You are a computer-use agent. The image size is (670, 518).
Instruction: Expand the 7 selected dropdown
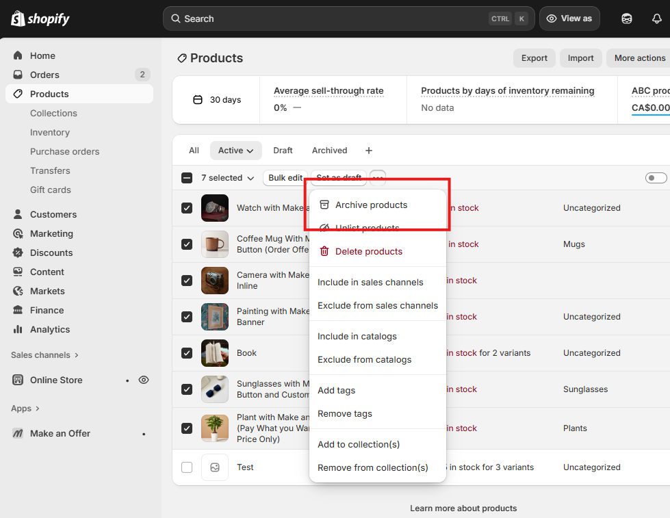tap(227, 178)
